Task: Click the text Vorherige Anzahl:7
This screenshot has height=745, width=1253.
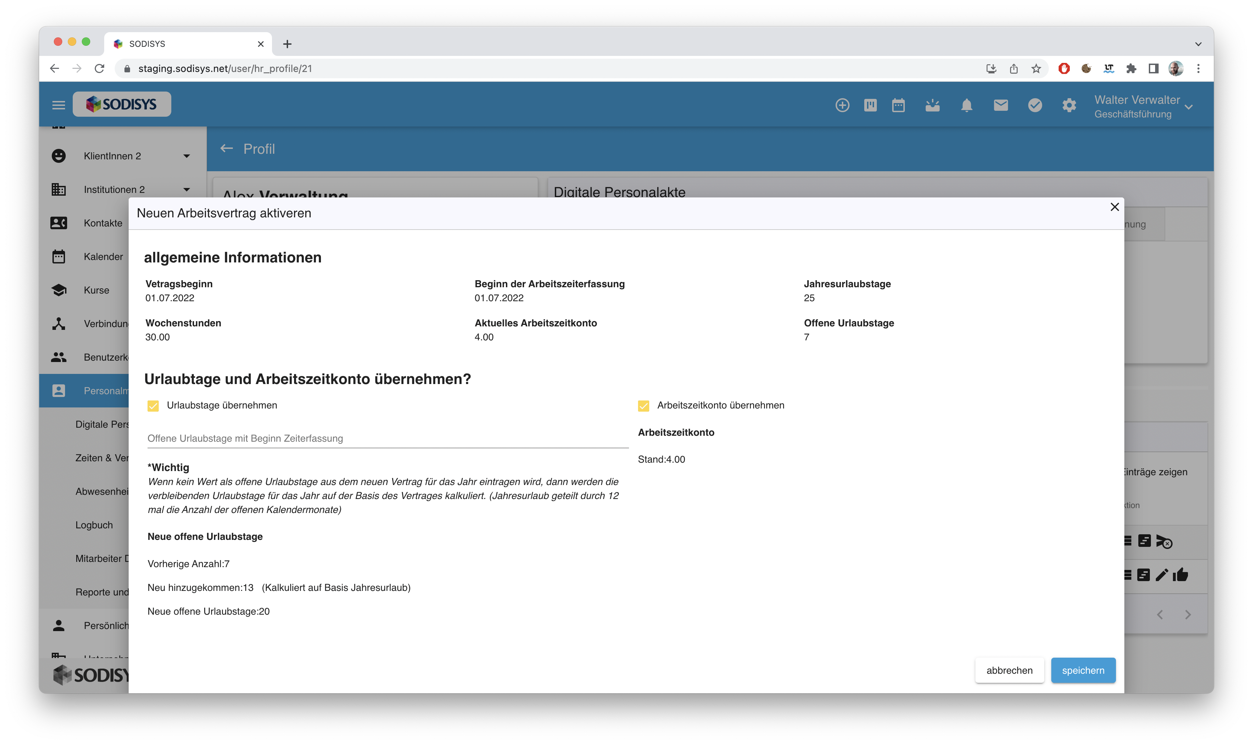Action: pyautogui.click(x=188, y=564)
